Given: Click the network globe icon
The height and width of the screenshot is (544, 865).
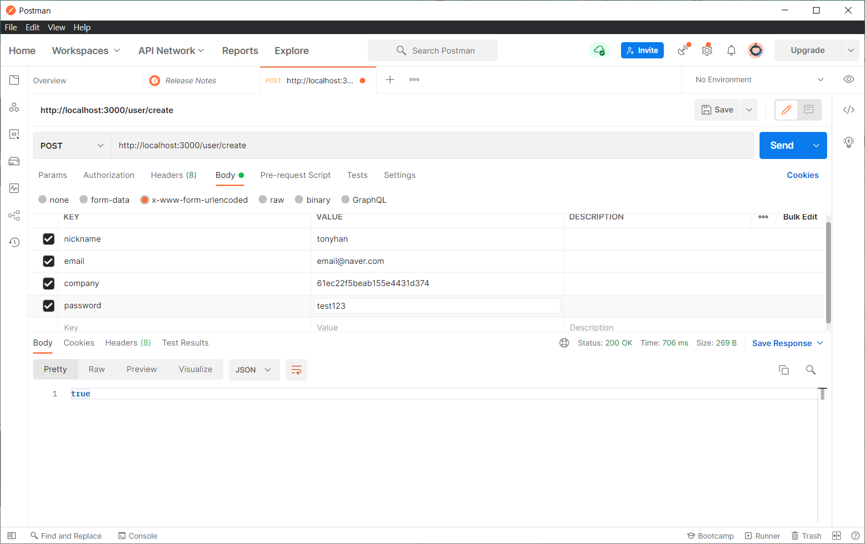Looking at the screenshot, I should [564, 343].
